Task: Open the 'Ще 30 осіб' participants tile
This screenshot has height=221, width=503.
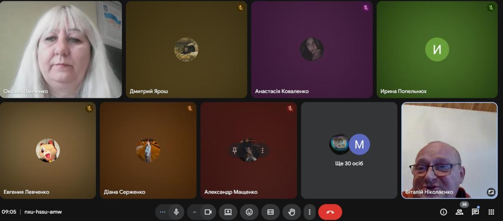Action: (x=349, y=150)
